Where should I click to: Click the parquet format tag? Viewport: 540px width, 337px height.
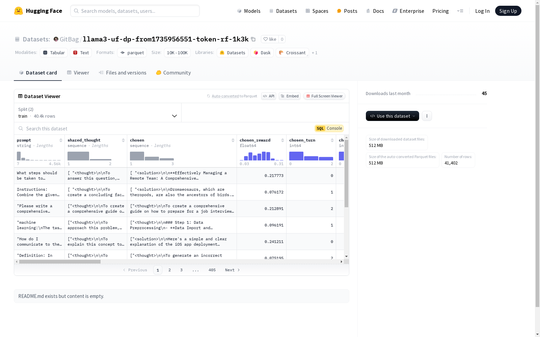click(x=132, y=53)
